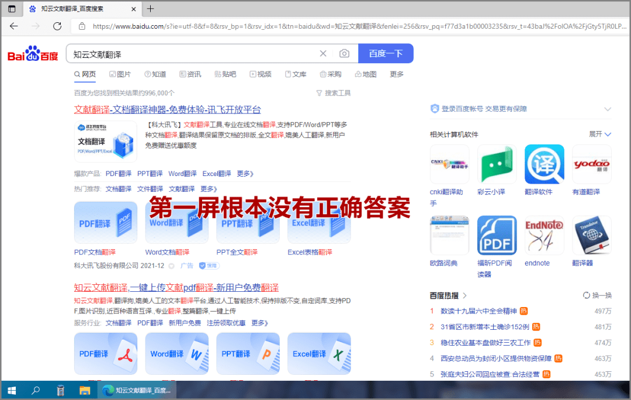Open the 知道 tab
The image size is (631, 400).
tap(155, 74)
